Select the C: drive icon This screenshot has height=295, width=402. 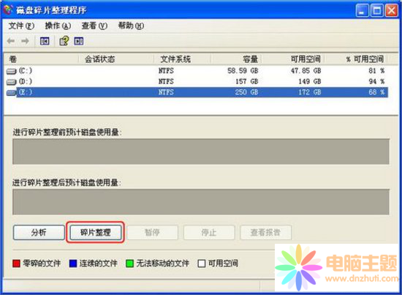11,71
